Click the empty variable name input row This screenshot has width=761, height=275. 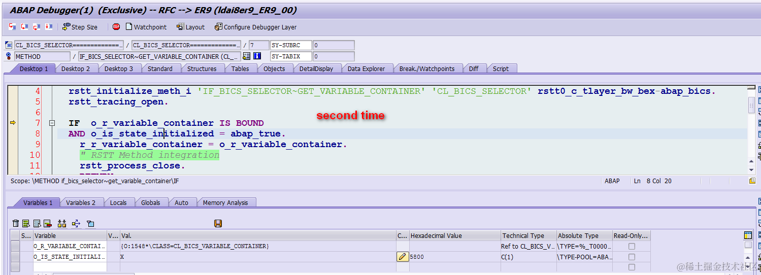(x=70, y=267)
